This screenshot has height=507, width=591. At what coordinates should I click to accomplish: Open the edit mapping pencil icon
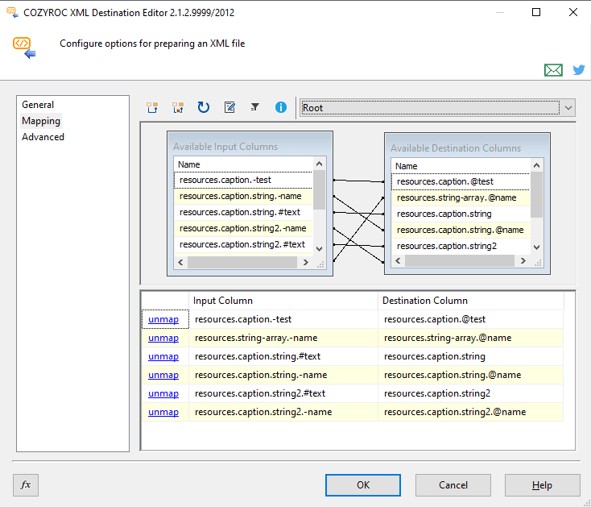tap(229, 107)
